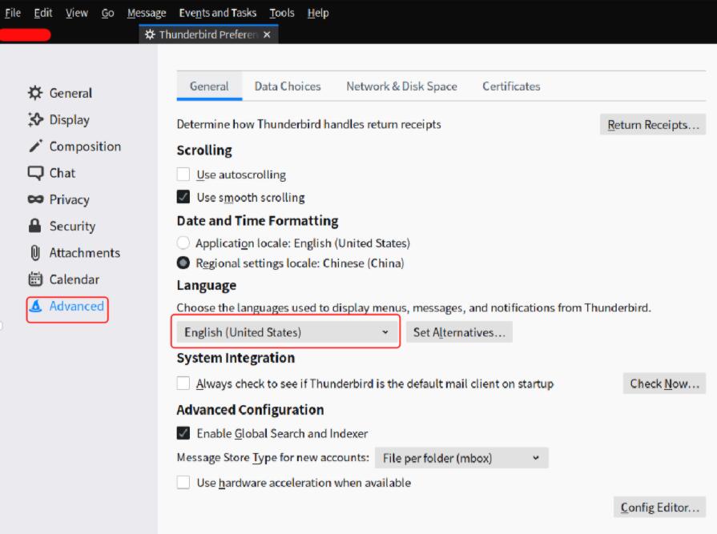Viewport: 717px width, 534px height.
Task: Select the Composition pencil icon
Action: pyautogui.click(x=35, y=147)
